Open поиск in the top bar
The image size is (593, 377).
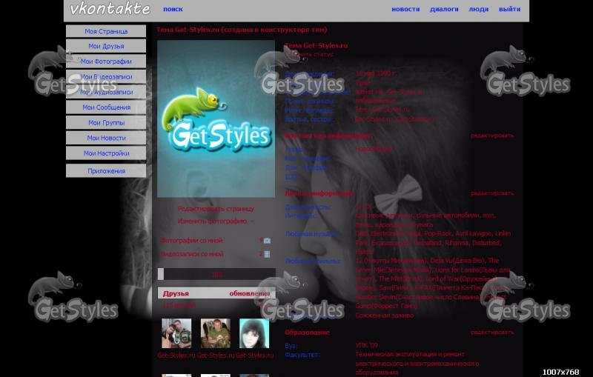(x=173, y=9)
